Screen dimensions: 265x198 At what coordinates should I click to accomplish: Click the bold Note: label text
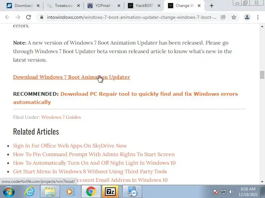tap(20, 43)
